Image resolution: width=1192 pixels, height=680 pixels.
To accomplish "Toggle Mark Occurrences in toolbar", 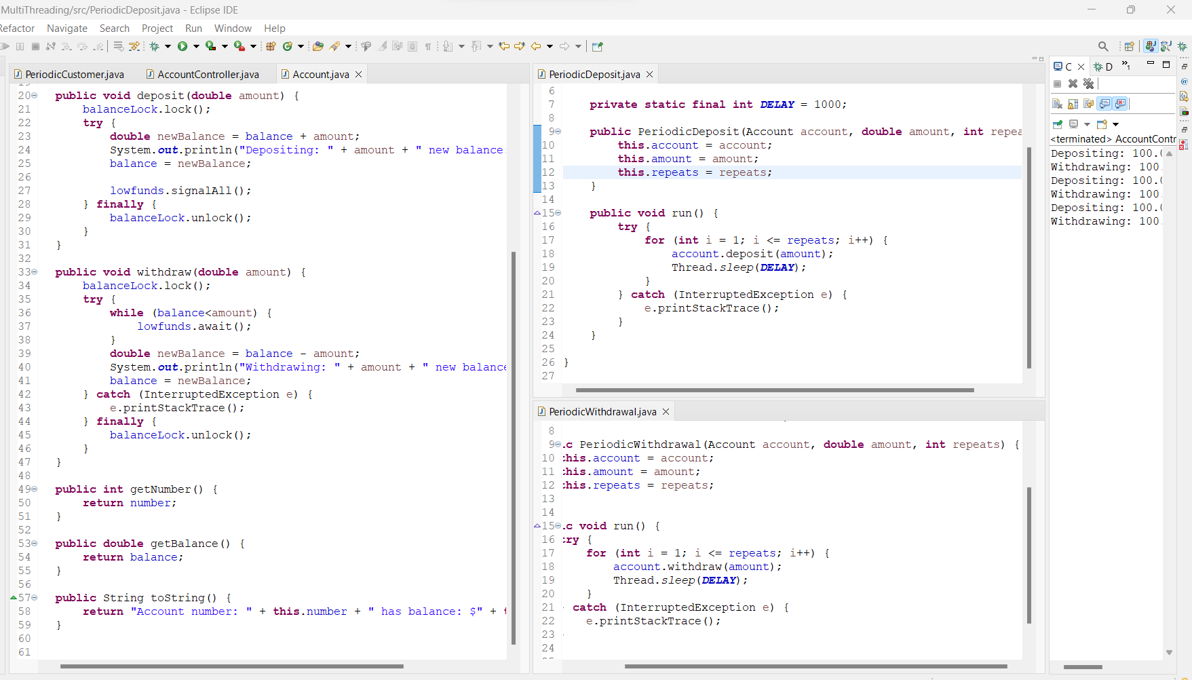I will [382, 46].
